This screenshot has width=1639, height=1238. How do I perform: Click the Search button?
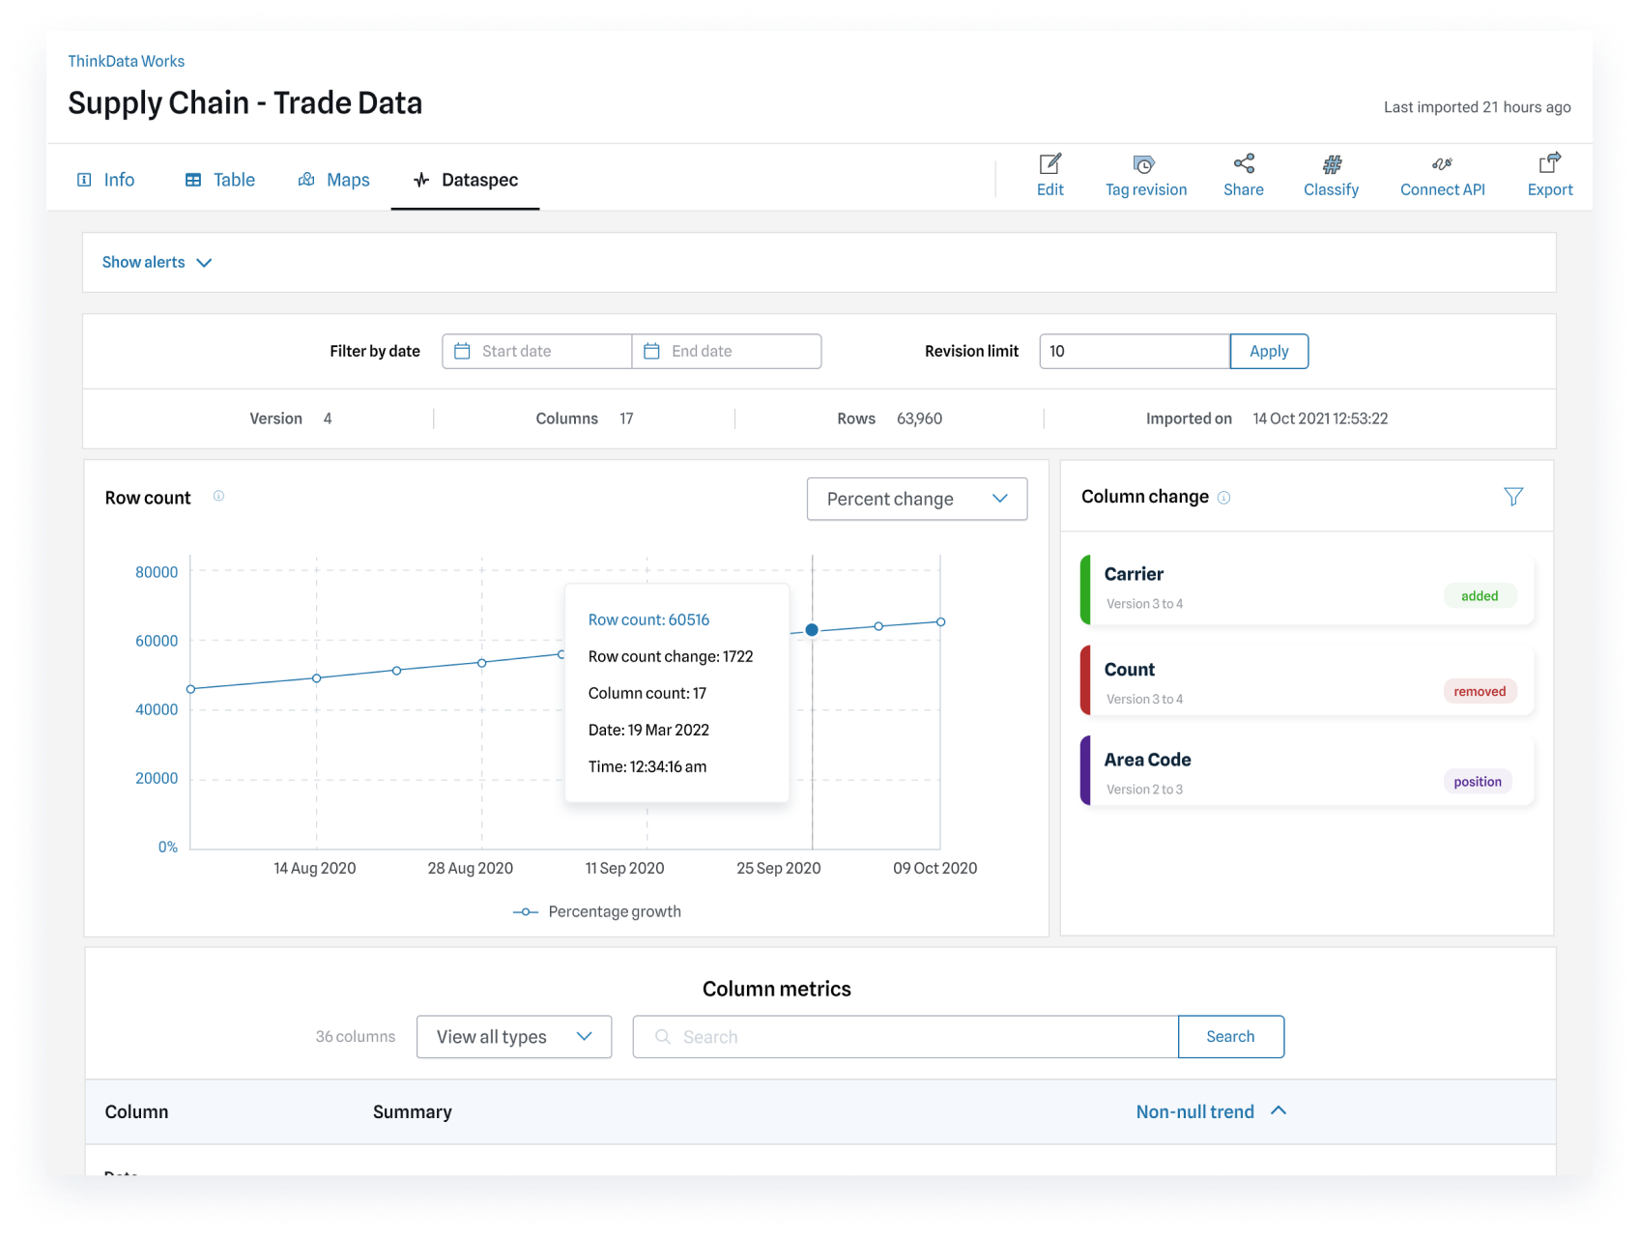(1230, 1037)
